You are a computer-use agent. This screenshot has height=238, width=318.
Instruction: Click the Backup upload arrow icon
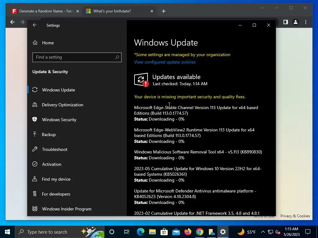tap(35, 134)
